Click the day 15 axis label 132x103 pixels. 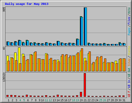[x=62, y=100]
